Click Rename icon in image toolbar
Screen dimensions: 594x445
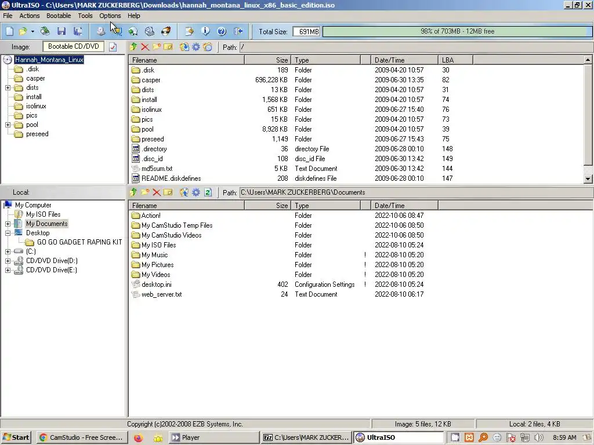click(x=168, y=47)
